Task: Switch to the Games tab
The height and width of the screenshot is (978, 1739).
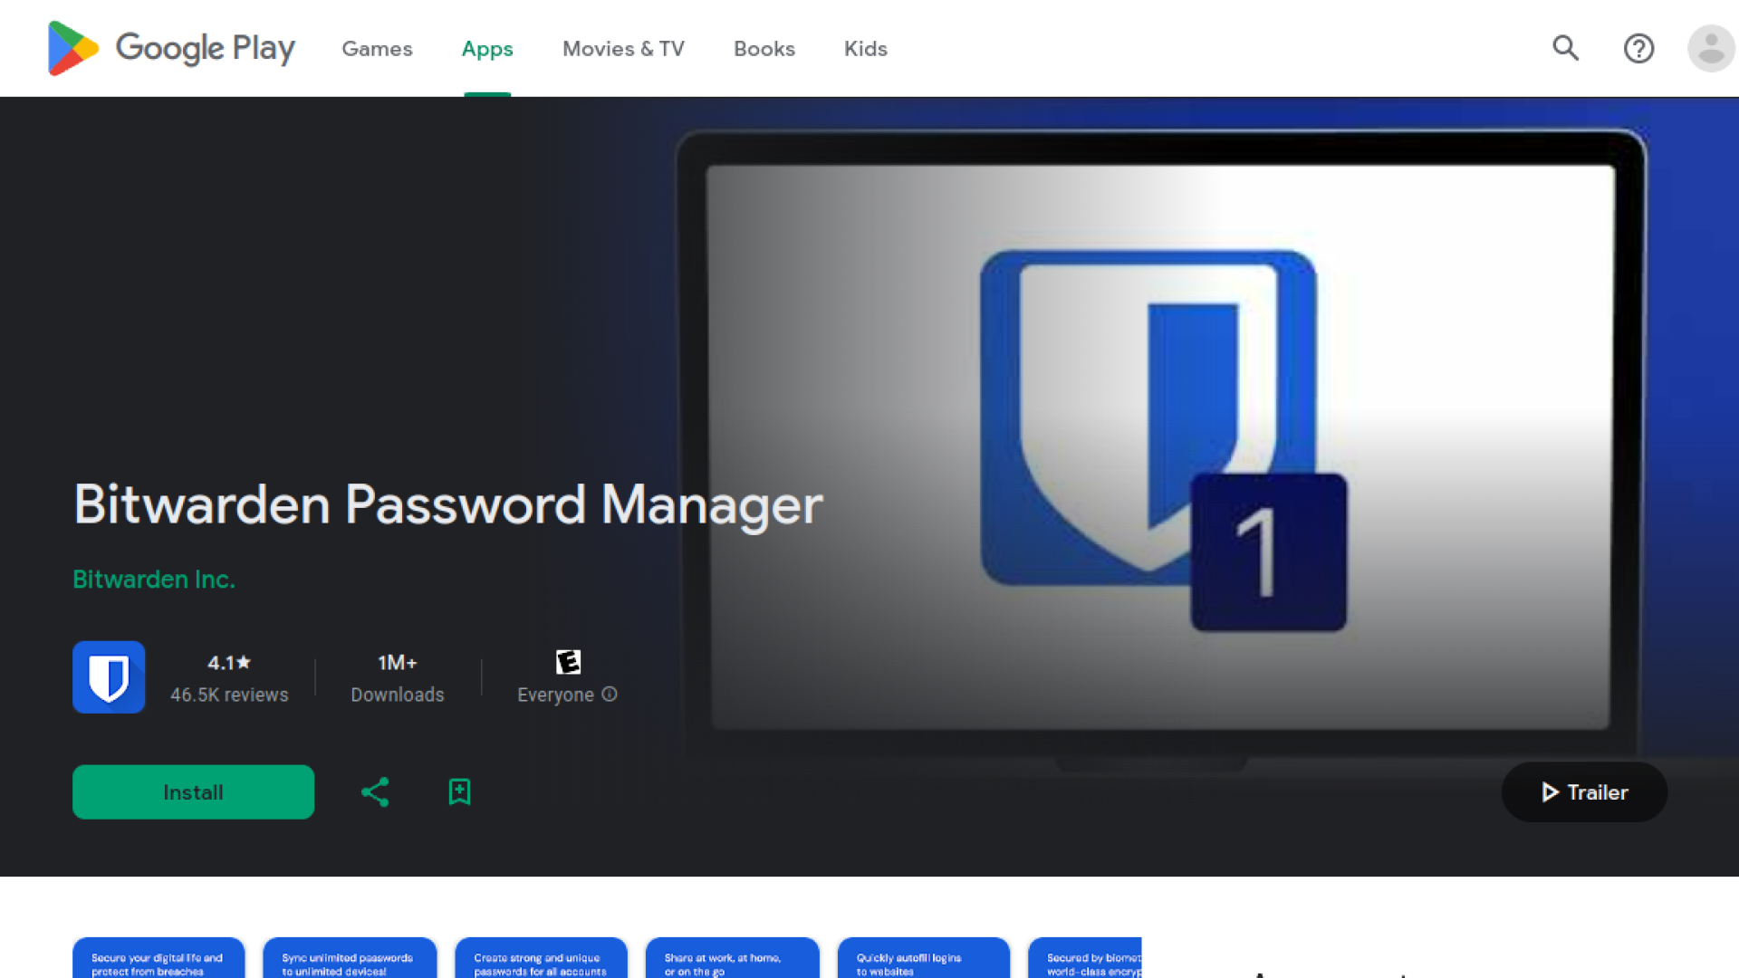Action: pos(377,49)
